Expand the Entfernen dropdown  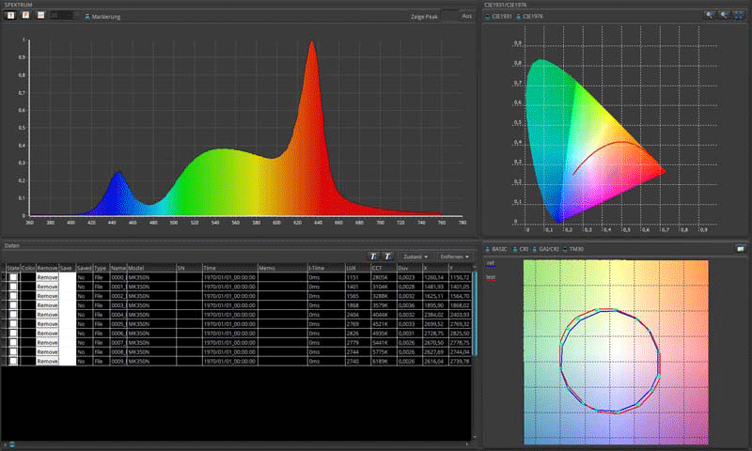point(454,257)
